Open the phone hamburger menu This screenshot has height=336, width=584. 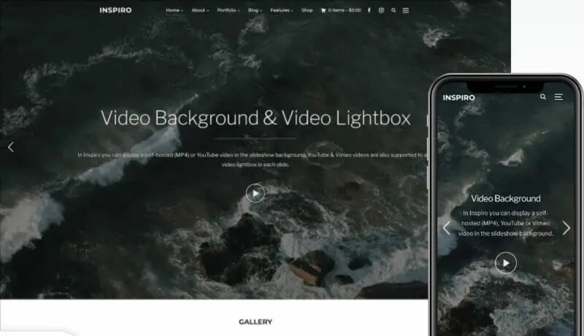558,97
